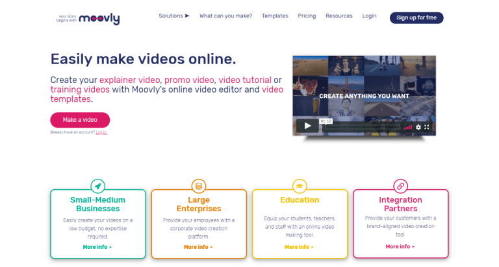Open the Resources menu item

339,16
